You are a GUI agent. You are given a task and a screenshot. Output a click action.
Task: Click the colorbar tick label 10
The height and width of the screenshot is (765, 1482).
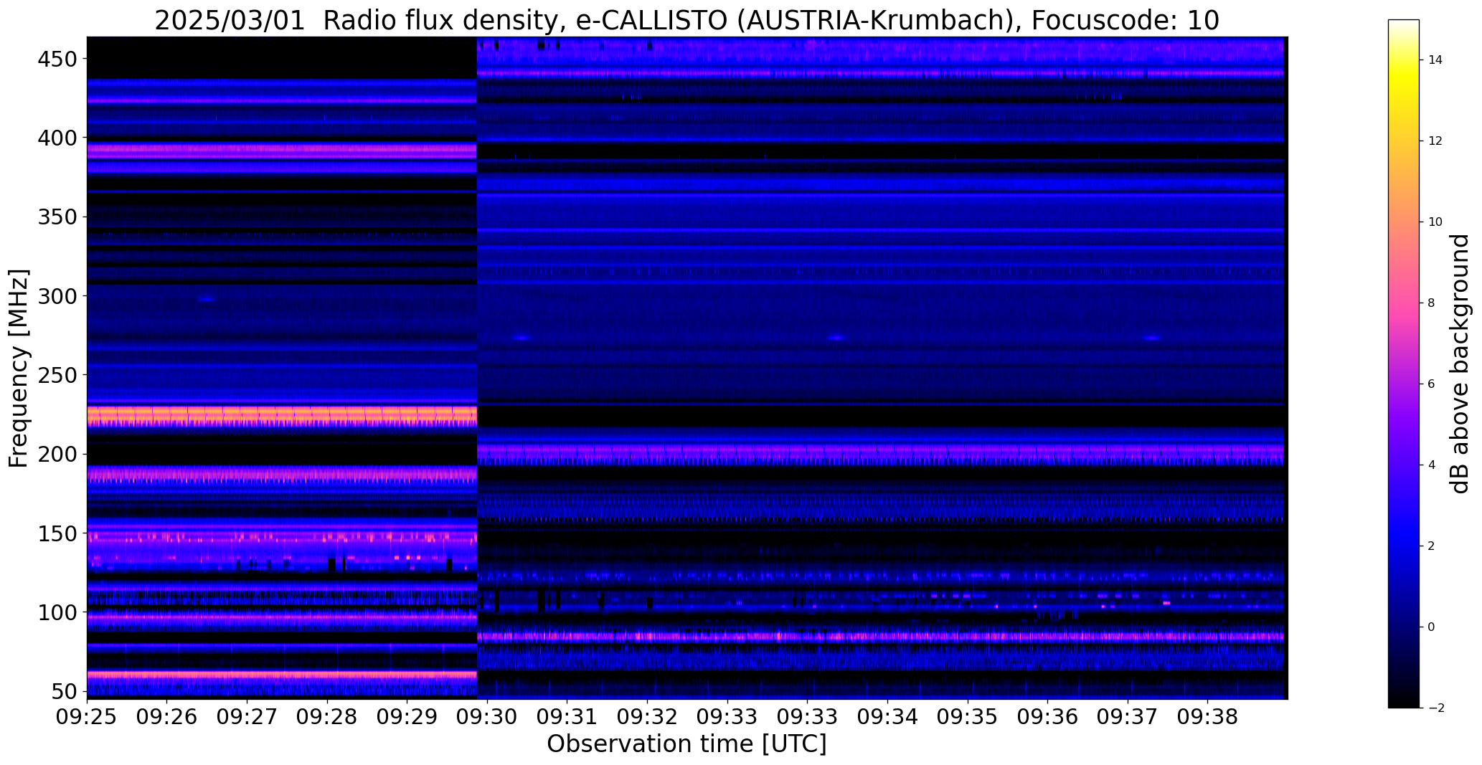[x=1435, y=222]
